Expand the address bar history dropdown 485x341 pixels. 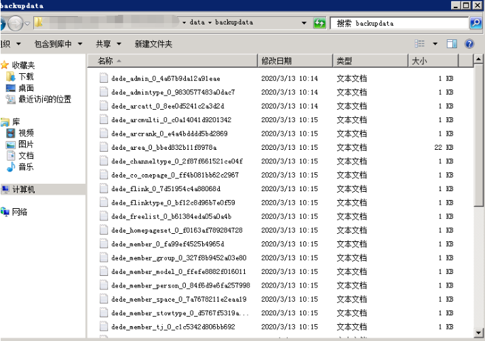pos(305,23)
